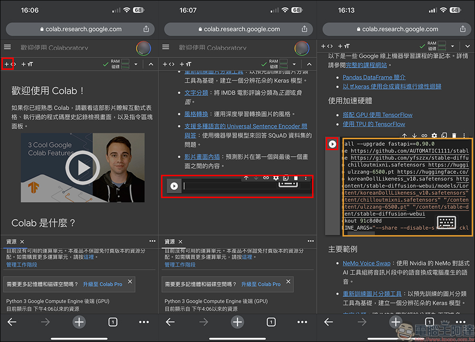
Task: Tap share icon in middle phone address bar
Action: point(304,29)
